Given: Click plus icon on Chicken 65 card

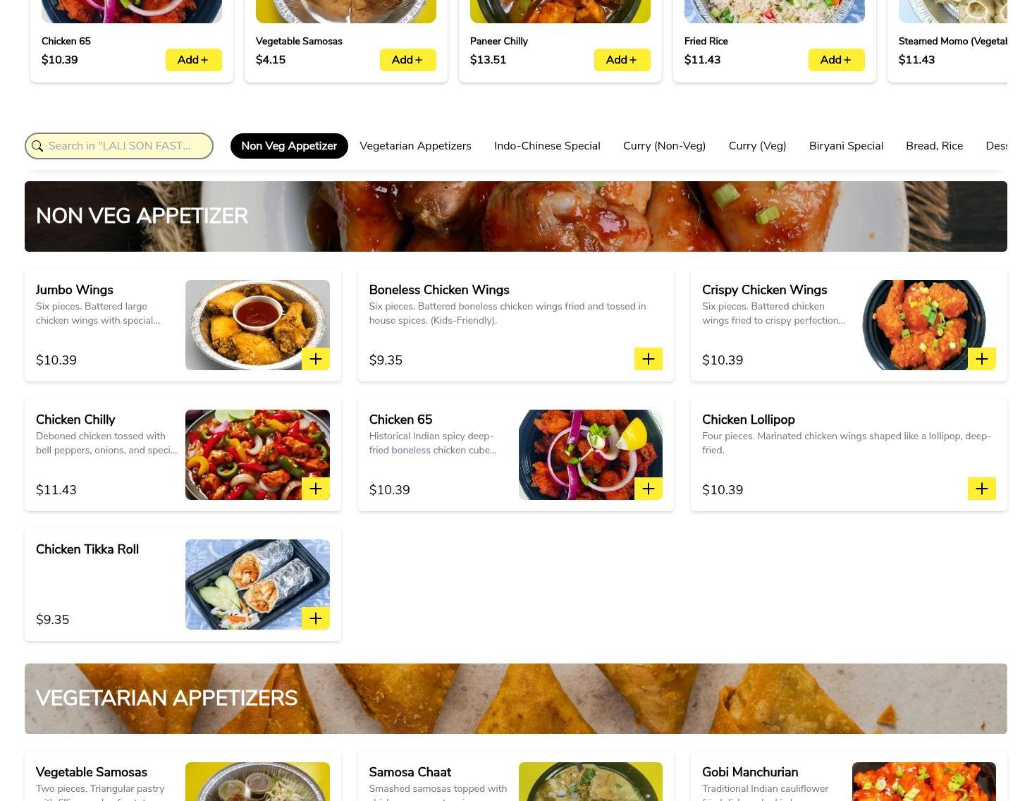Looking at the screenshot, I should point(649,489).
